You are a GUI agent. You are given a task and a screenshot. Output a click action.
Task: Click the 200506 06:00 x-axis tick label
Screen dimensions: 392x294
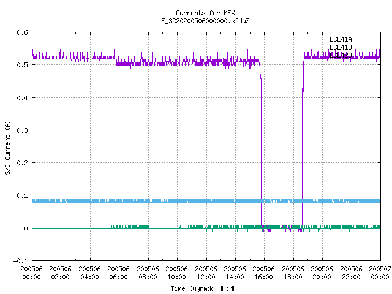click(118, 273)
